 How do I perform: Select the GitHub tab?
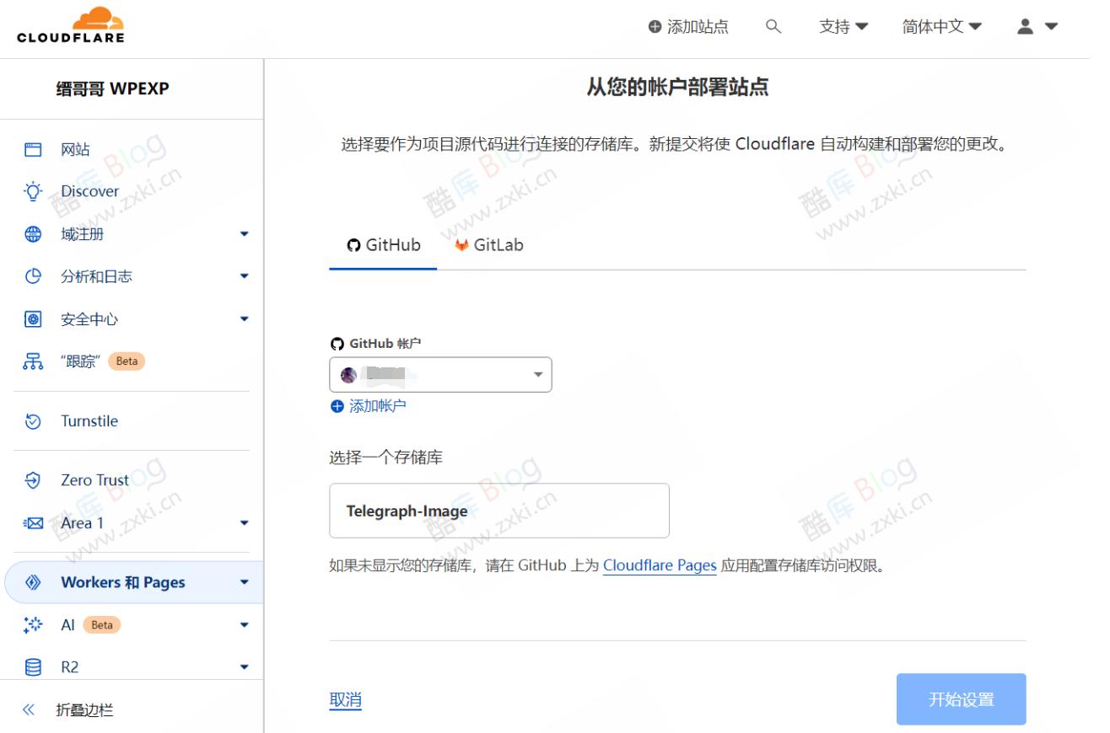pyautogui.click(x=382, y=244)
